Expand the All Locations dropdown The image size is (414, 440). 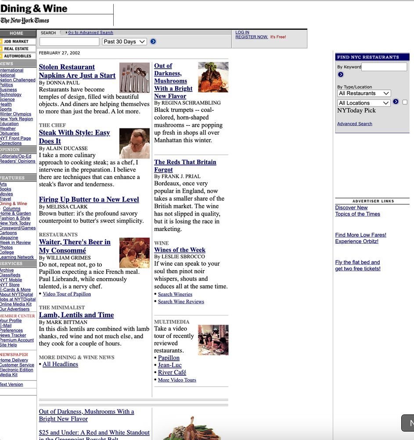point(364,103)
